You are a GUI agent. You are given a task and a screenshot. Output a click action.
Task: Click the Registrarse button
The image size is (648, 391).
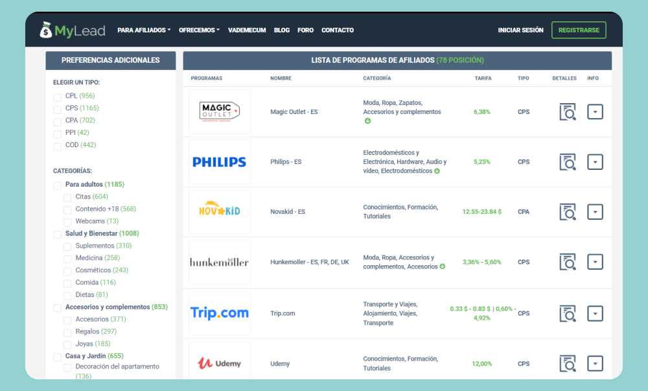click(579, 30)
